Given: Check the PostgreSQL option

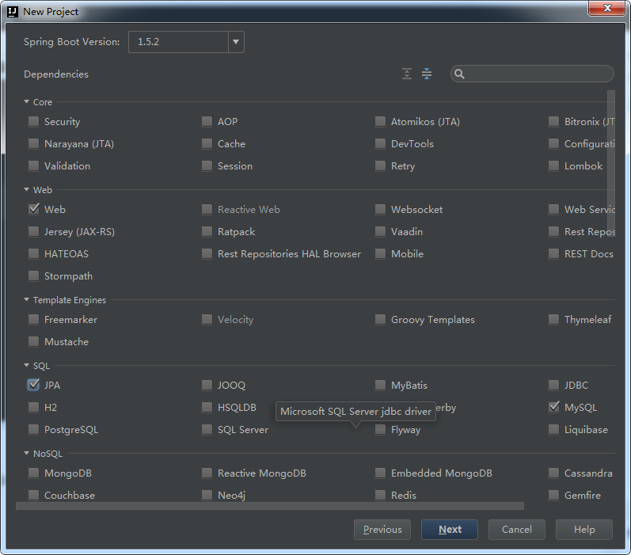Looking at the screenshot, I should click(x=33, y=429).
